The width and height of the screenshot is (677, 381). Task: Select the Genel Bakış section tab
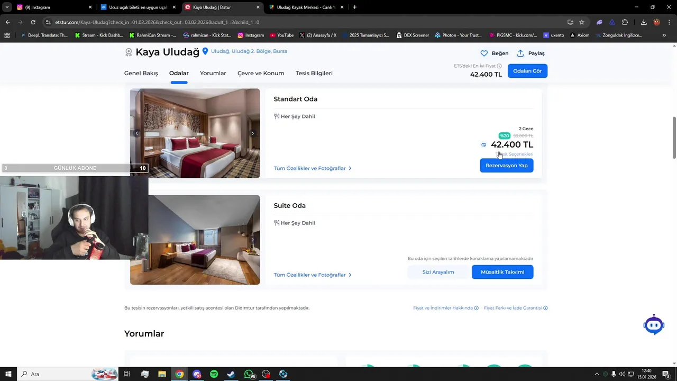click(141, 73)
